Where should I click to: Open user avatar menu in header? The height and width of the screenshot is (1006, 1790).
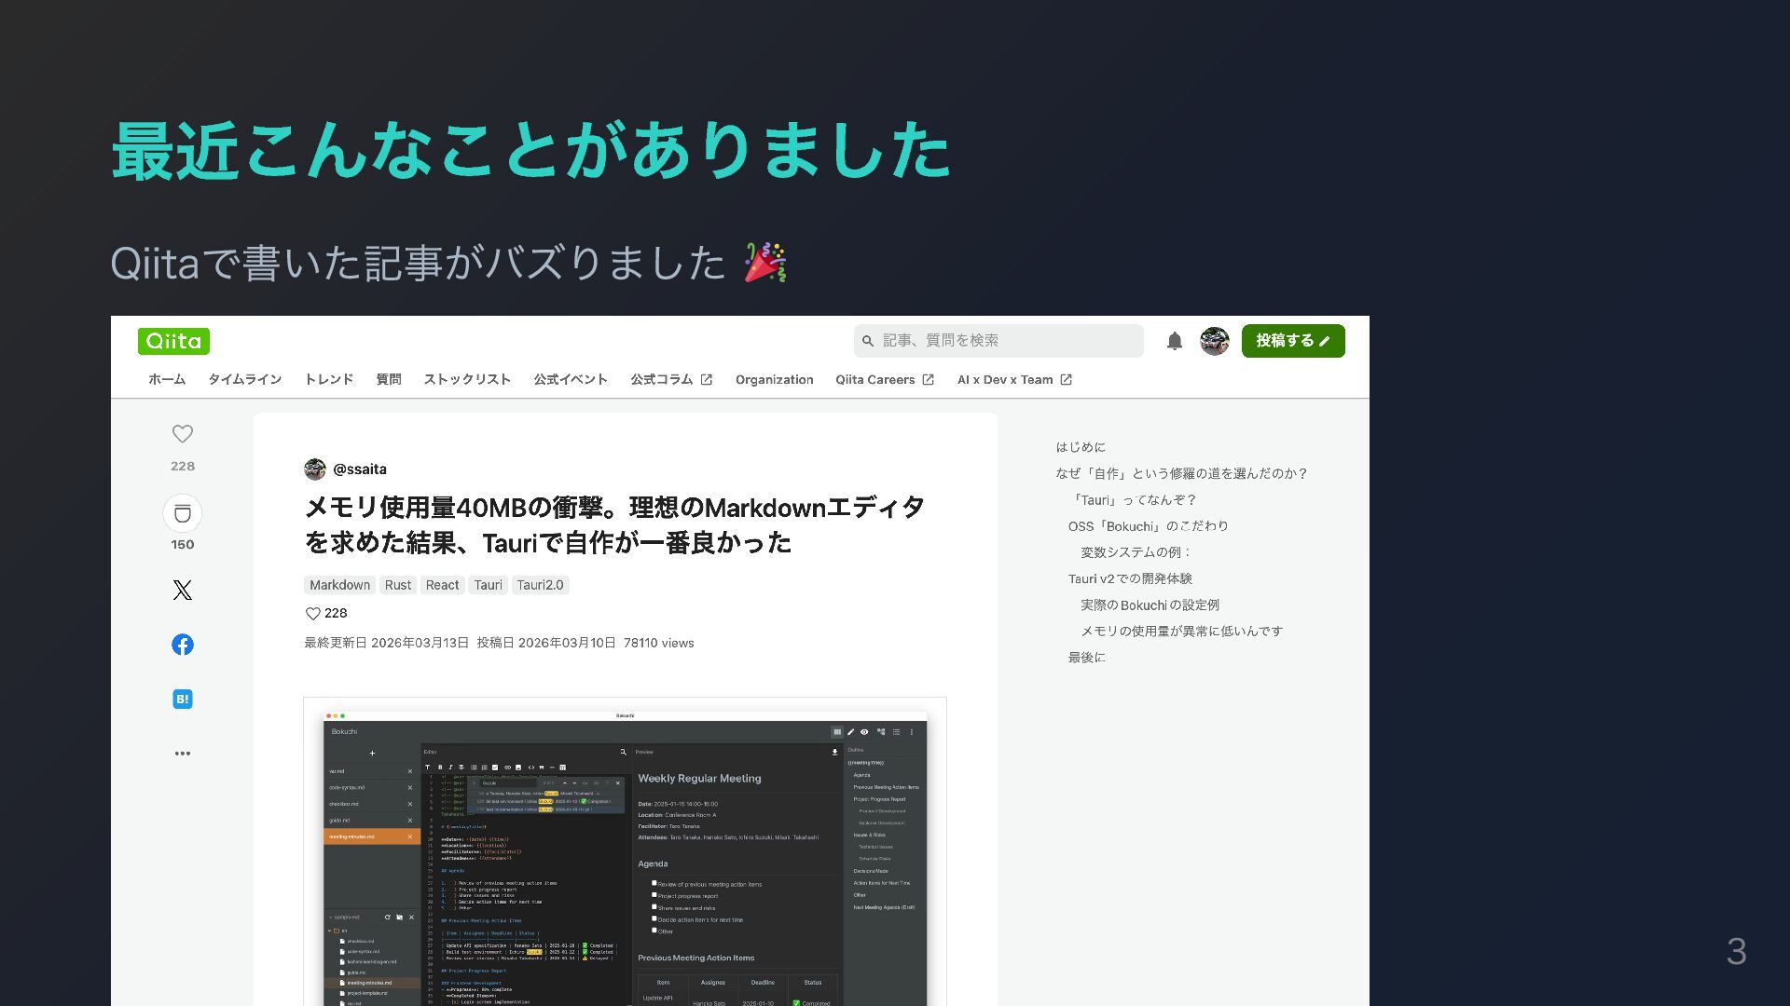click(1214, 341)
